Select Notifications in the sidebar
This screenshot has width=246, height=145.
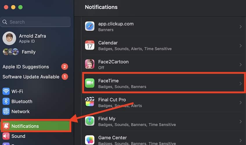(25, 126)
